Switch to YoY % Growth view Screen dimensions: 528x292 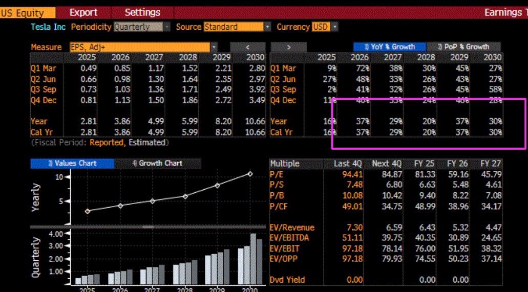pyautogui.click(x=390, y=47)
